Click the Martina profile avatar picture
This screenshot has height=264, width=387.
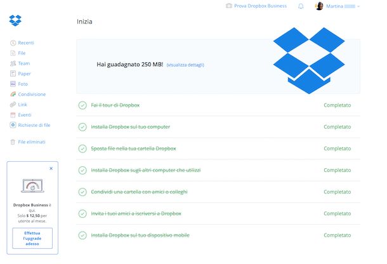pyautogui.click(x=319, y=6)
